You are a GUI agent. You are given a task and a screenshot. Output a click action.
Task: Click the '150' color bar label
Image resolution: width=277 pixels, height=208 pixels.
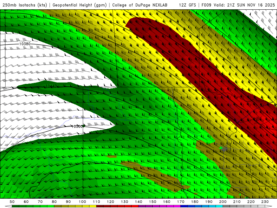152,202
